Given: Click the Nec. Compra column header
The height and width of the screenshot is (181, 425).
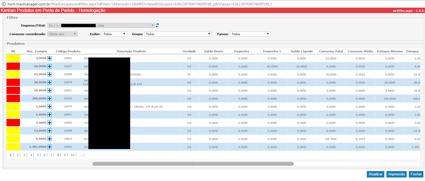Looking at the screenshot, I should pyautogui.click(x=37, y=51).
